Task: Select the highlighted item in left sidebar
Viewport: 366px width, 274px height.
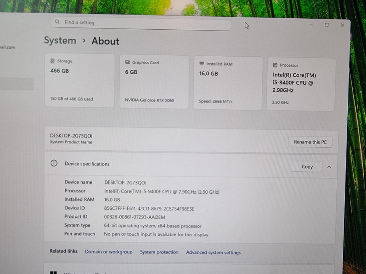Action: click(x=16, y=84)
